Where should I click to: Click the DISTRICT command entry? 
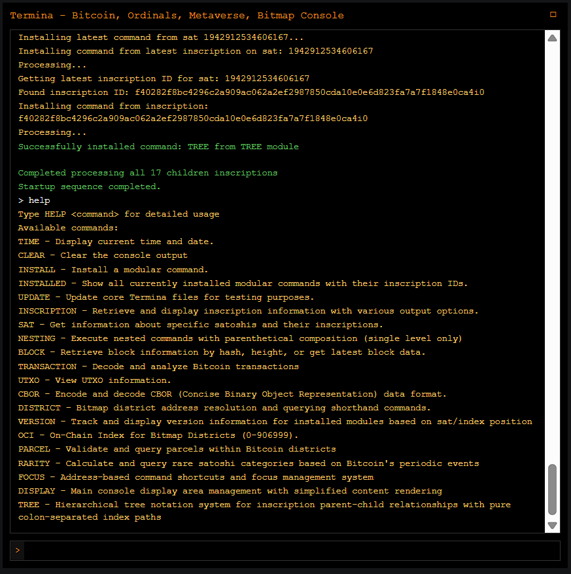(224, 408)
